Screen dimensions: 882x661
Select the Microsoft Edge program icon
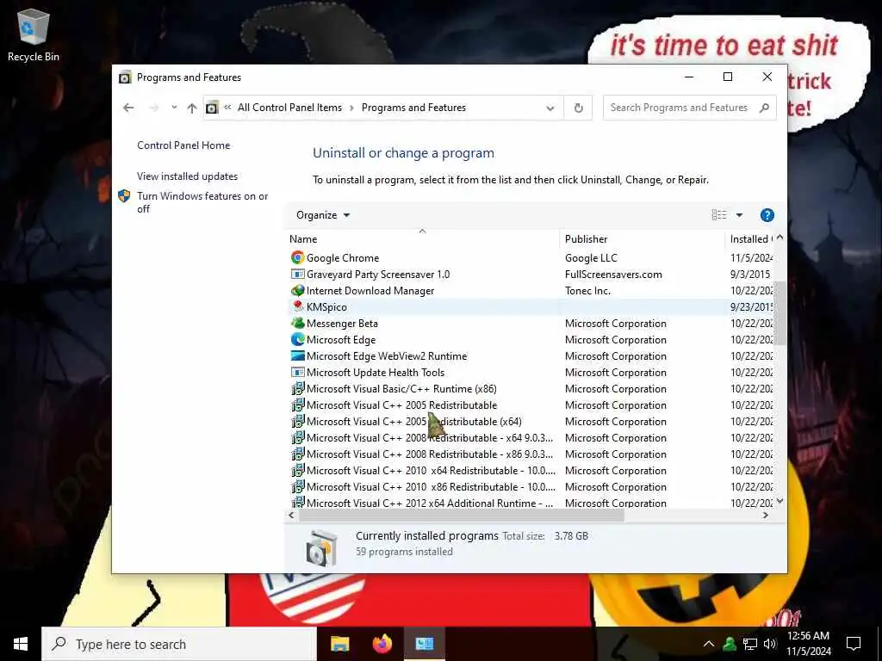tap(297, 339)
